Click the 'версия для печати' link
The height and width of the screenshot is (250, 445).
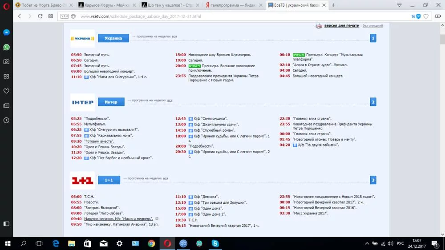[342, 25]
